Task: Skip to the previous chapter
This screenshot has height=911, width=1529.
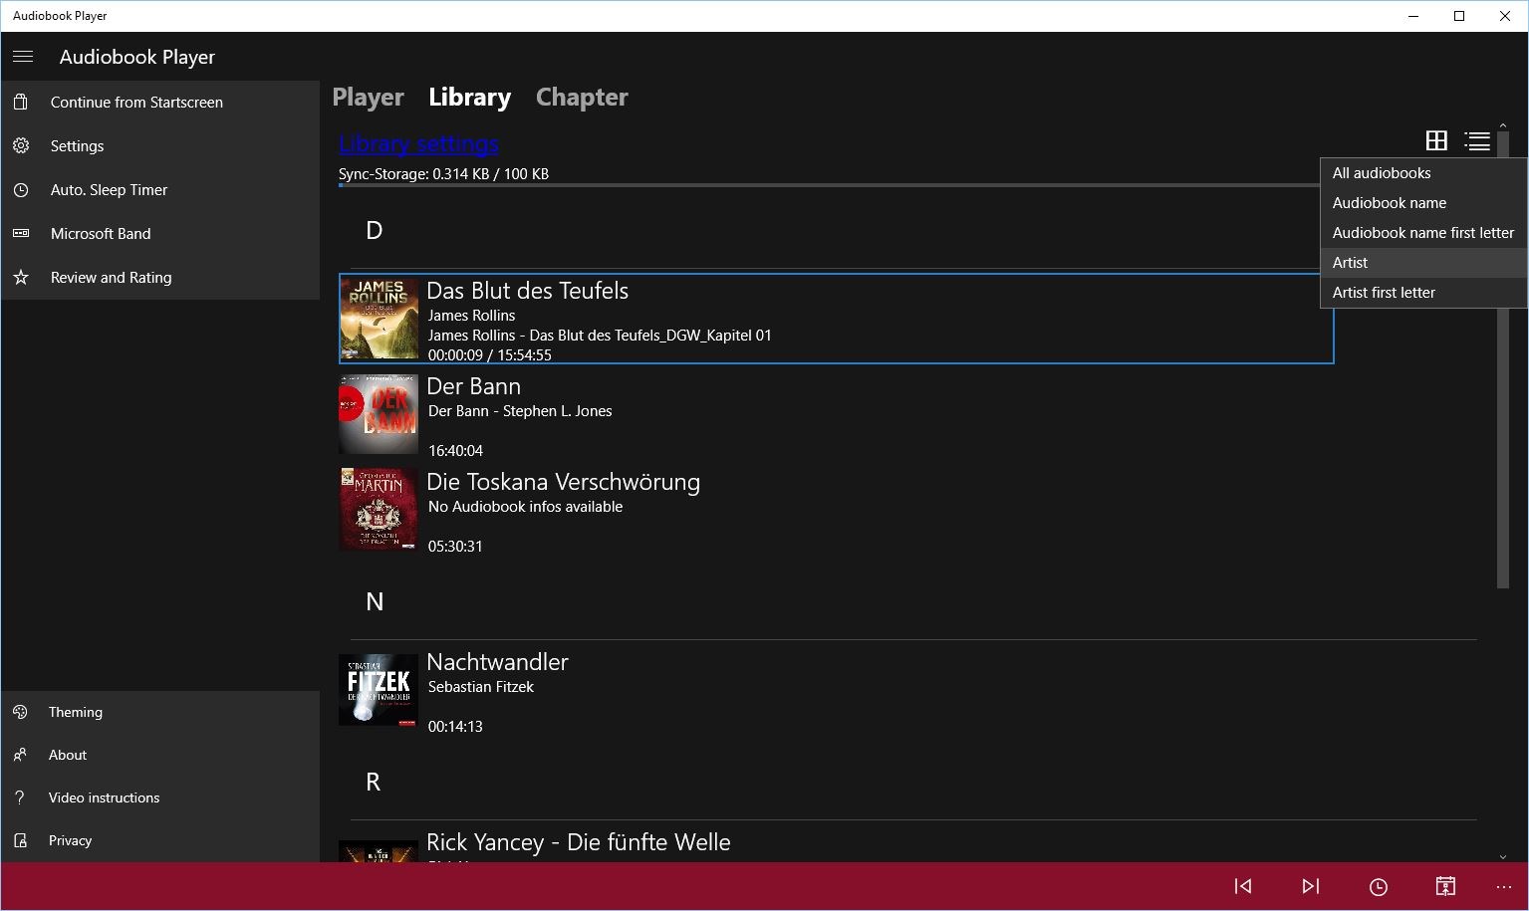Action: pos(1241,885)
